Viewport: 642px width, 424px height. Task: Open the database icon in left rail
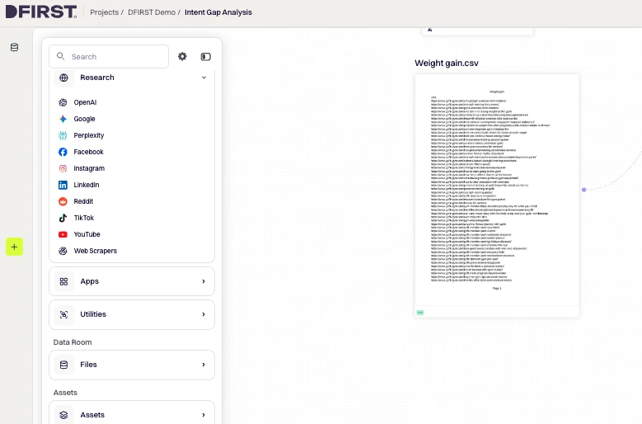14,48
